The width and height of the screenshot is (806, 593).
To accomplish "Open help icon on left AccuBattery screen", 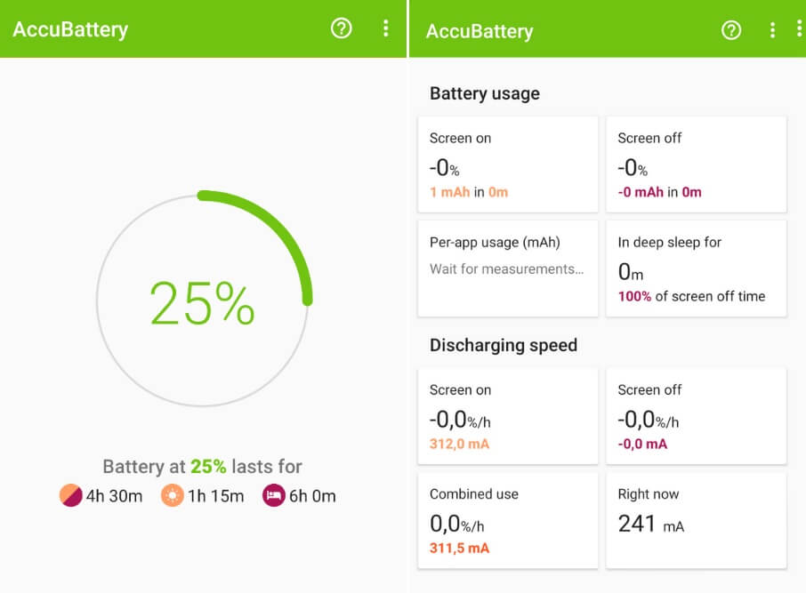I will [342, 28].
